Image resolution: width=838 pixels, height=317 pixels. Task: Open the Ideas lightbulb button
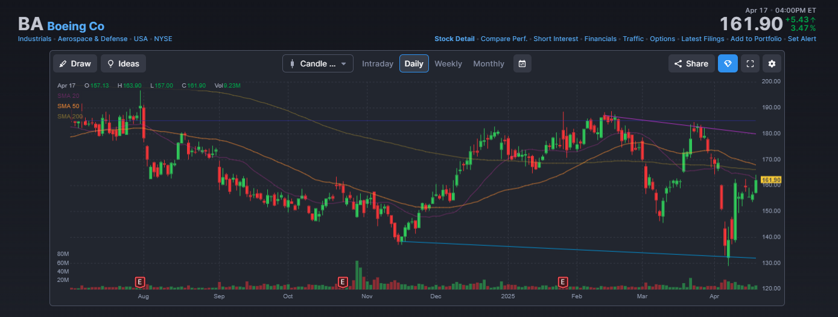(123, 63)
